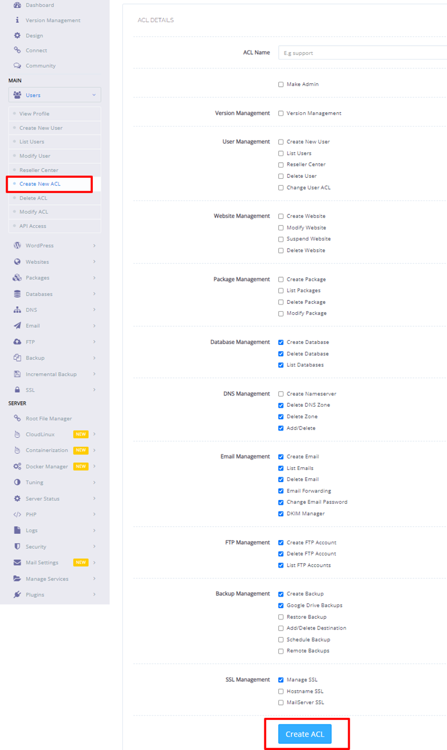Tick the Version Management checkbox

click(281, 113)
